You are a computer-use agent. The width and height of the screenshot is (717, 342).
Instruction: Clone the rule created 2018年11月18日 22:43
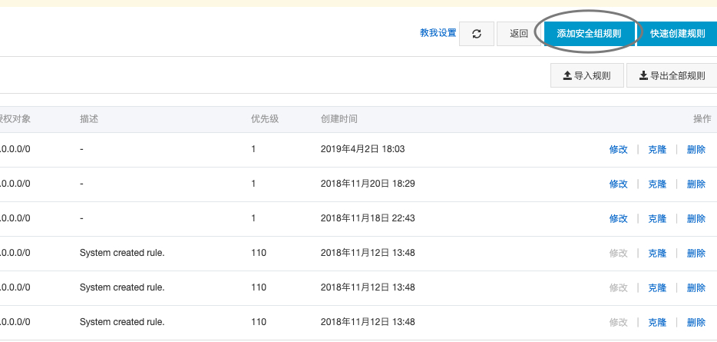tap(657, 219)
